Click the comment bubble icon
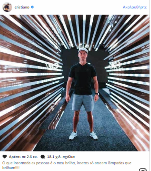 [x=43, y=157]
